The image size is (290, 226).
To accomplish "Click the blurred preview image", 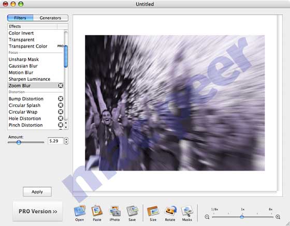I will pyautogui.click(x=175, y=103).
